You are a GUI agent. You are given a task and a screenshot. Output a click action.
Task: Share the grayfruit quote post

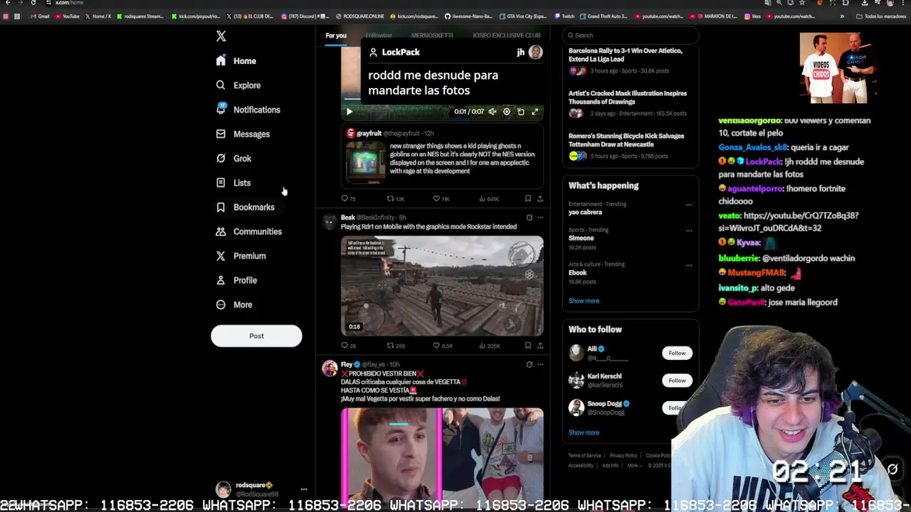click(x=539, y=199)
